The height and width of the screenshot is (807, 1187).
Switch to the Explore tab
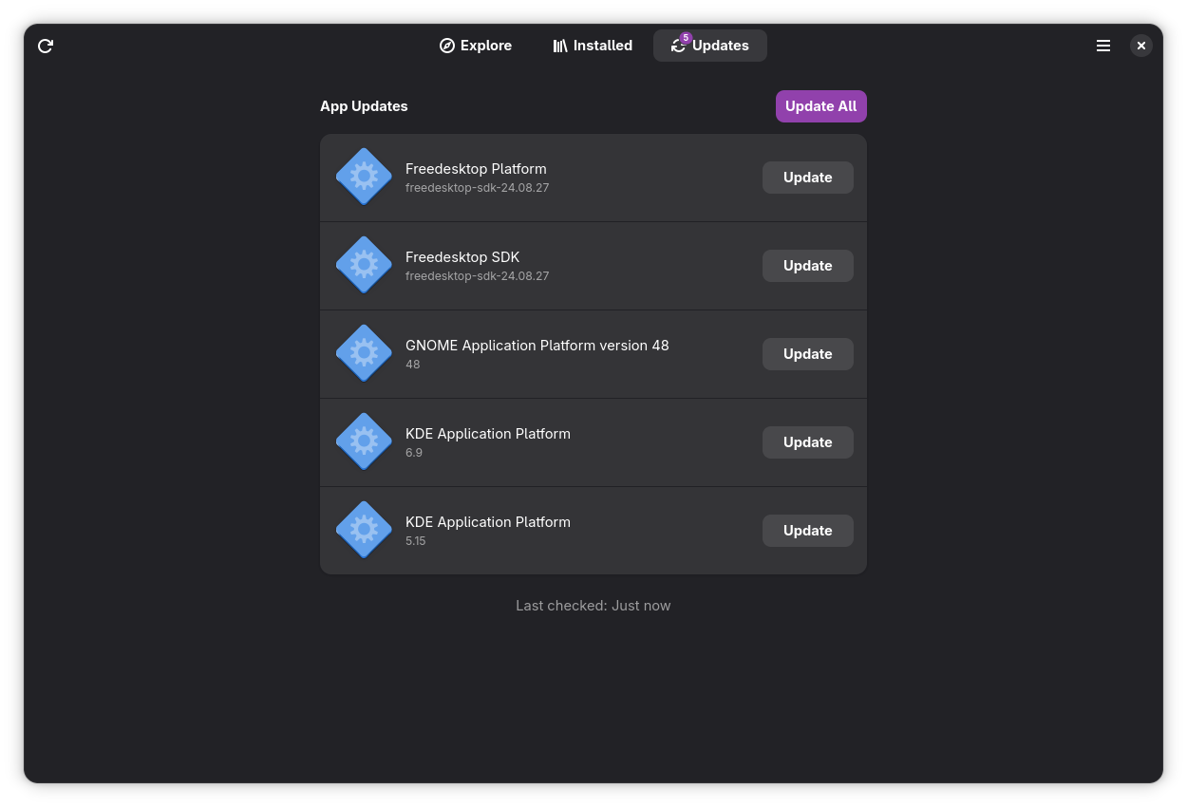[476, 46]
